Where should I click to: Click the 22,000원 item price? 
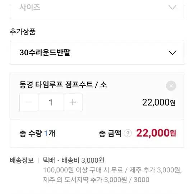(x=159, y=102)
